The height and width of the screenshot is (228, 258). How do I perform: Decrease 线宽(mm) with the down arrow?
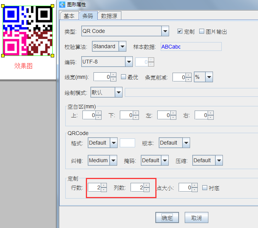113,79
